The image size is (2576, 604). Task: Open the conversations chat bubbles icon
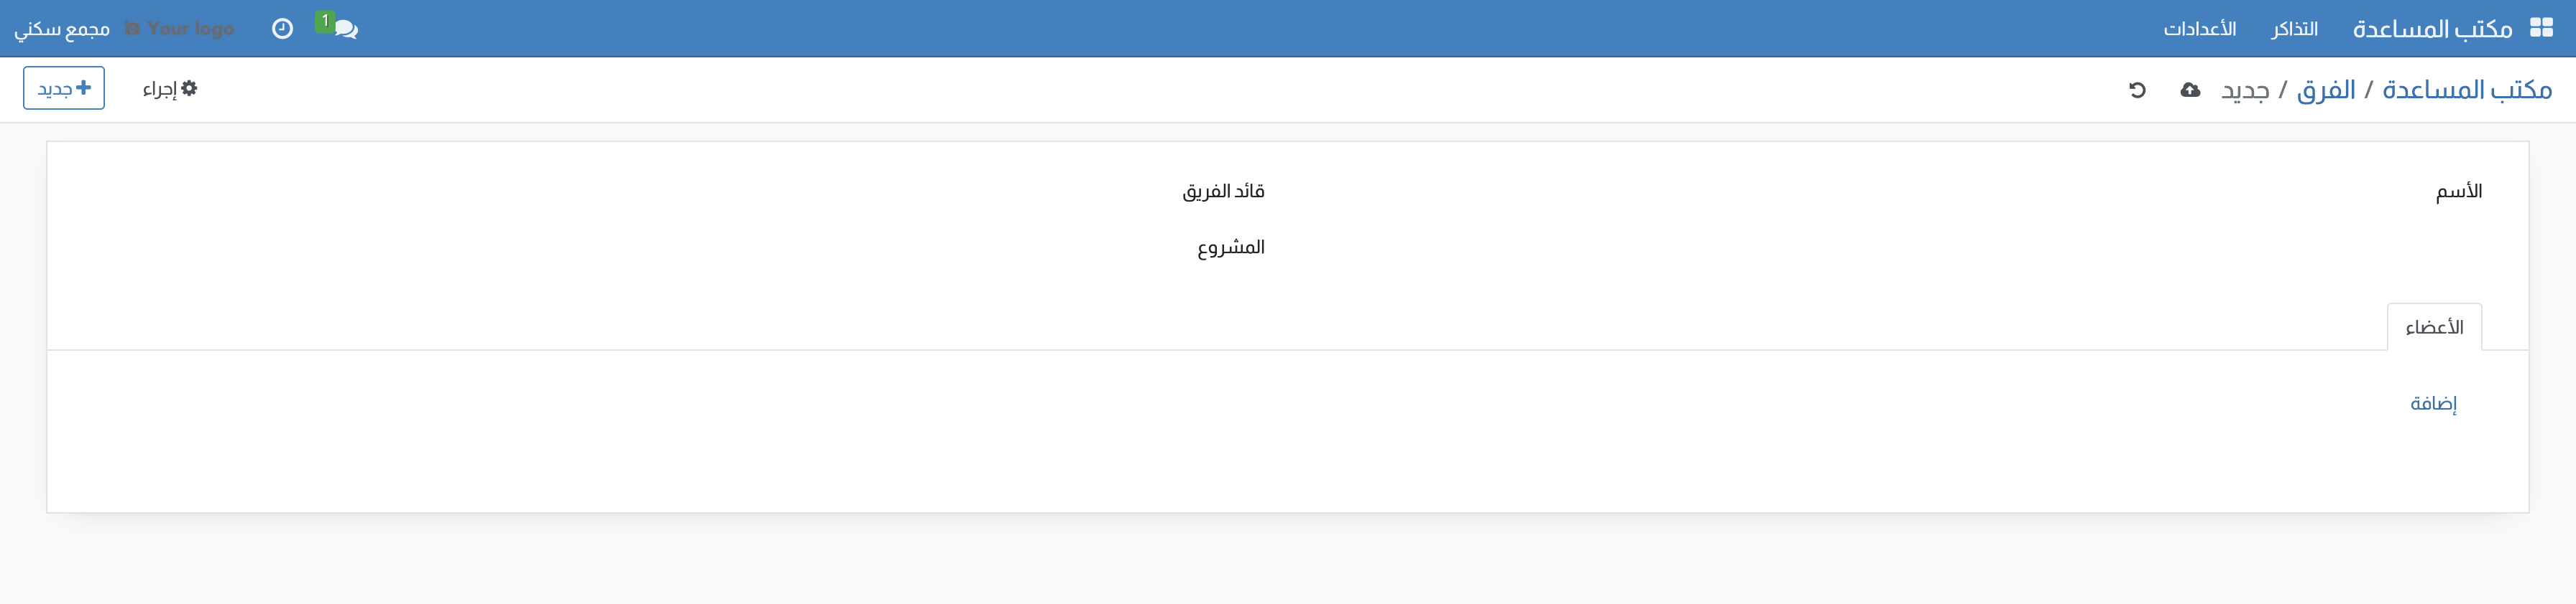(345, 29)
